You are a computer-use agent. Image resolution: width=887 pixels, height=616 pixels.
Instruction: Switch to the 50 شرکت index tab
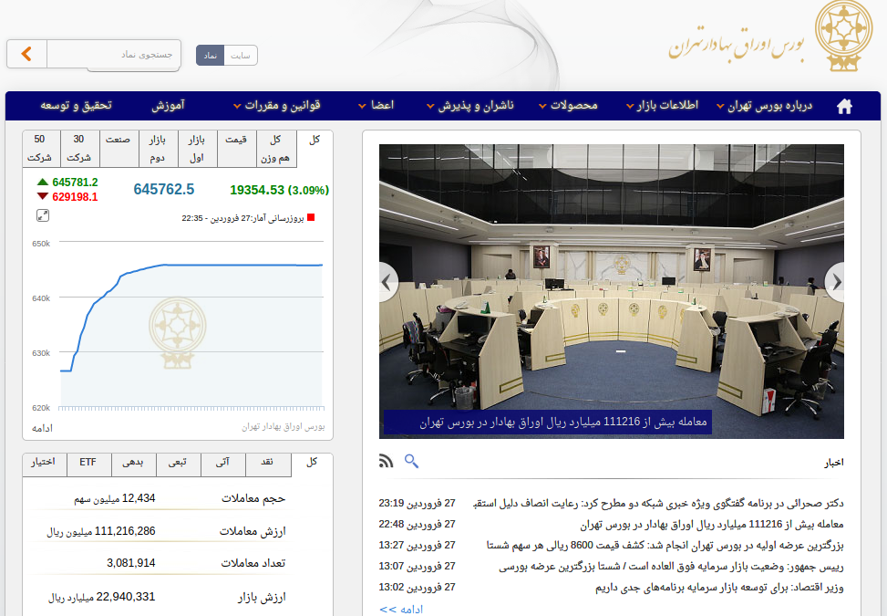(x=40, y=149)
